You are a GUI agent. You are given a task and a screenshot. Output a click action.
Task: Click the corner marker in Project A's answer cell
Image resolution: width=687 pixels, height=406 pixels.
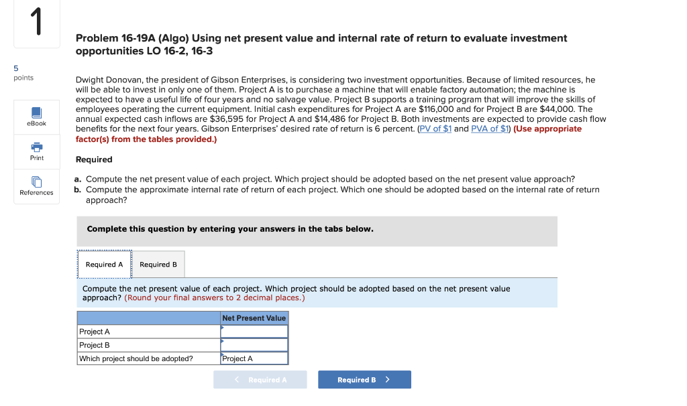point(223,328)
